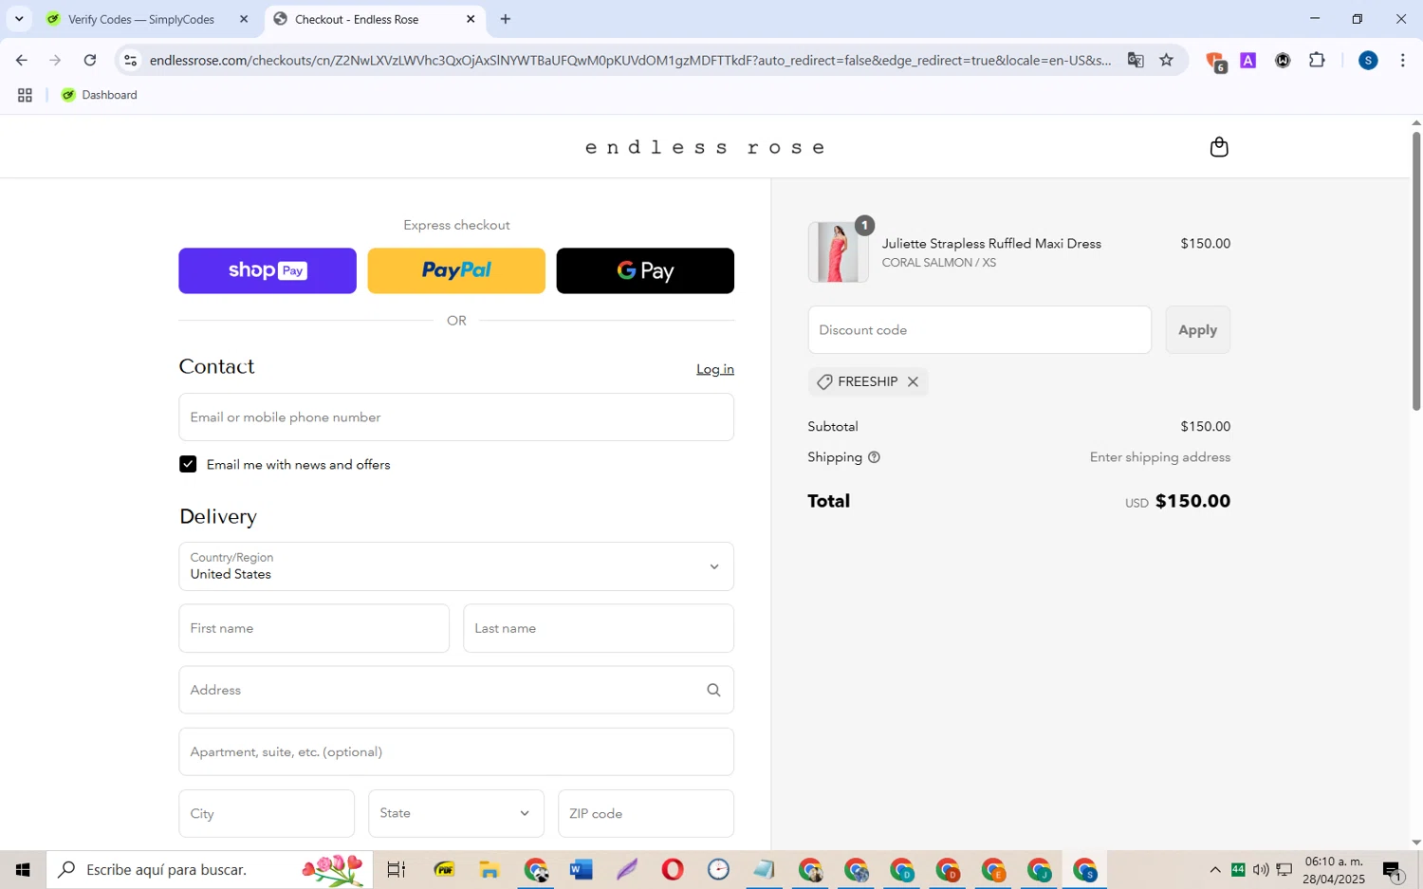The width and height of the screenshot is (1423, 889).
Task: Uncheck Email me with news and offers
Action: click(x=188, y=464)
